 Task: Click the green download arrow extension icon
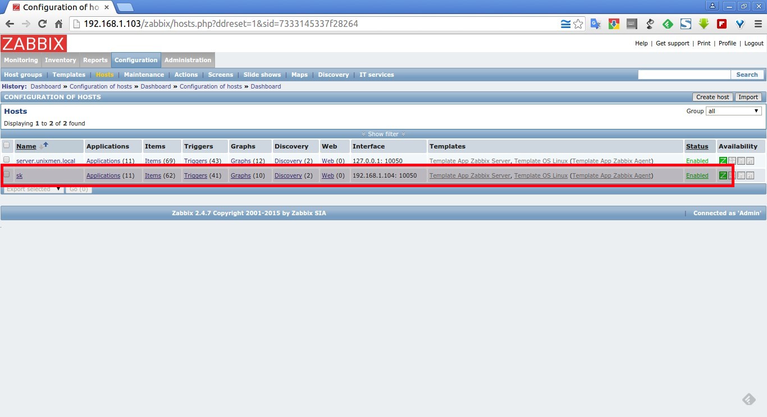(704, 24)
